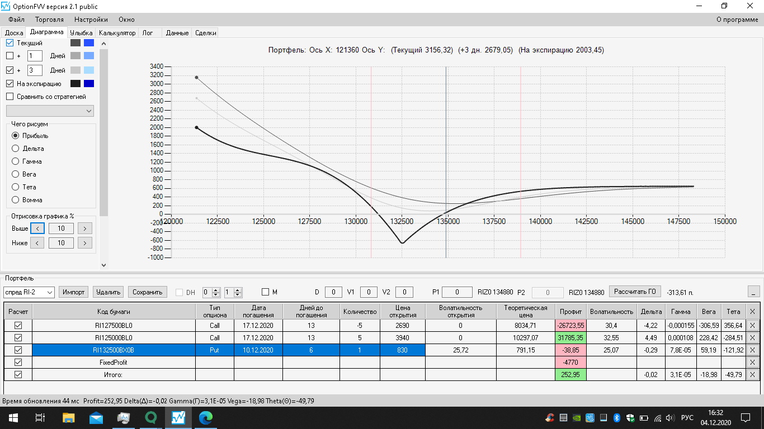Image resolution: width=764 pixels, height=429 pixels.
Task: Open the network Wi-Fi tray icon
Action: click(658, 418)
